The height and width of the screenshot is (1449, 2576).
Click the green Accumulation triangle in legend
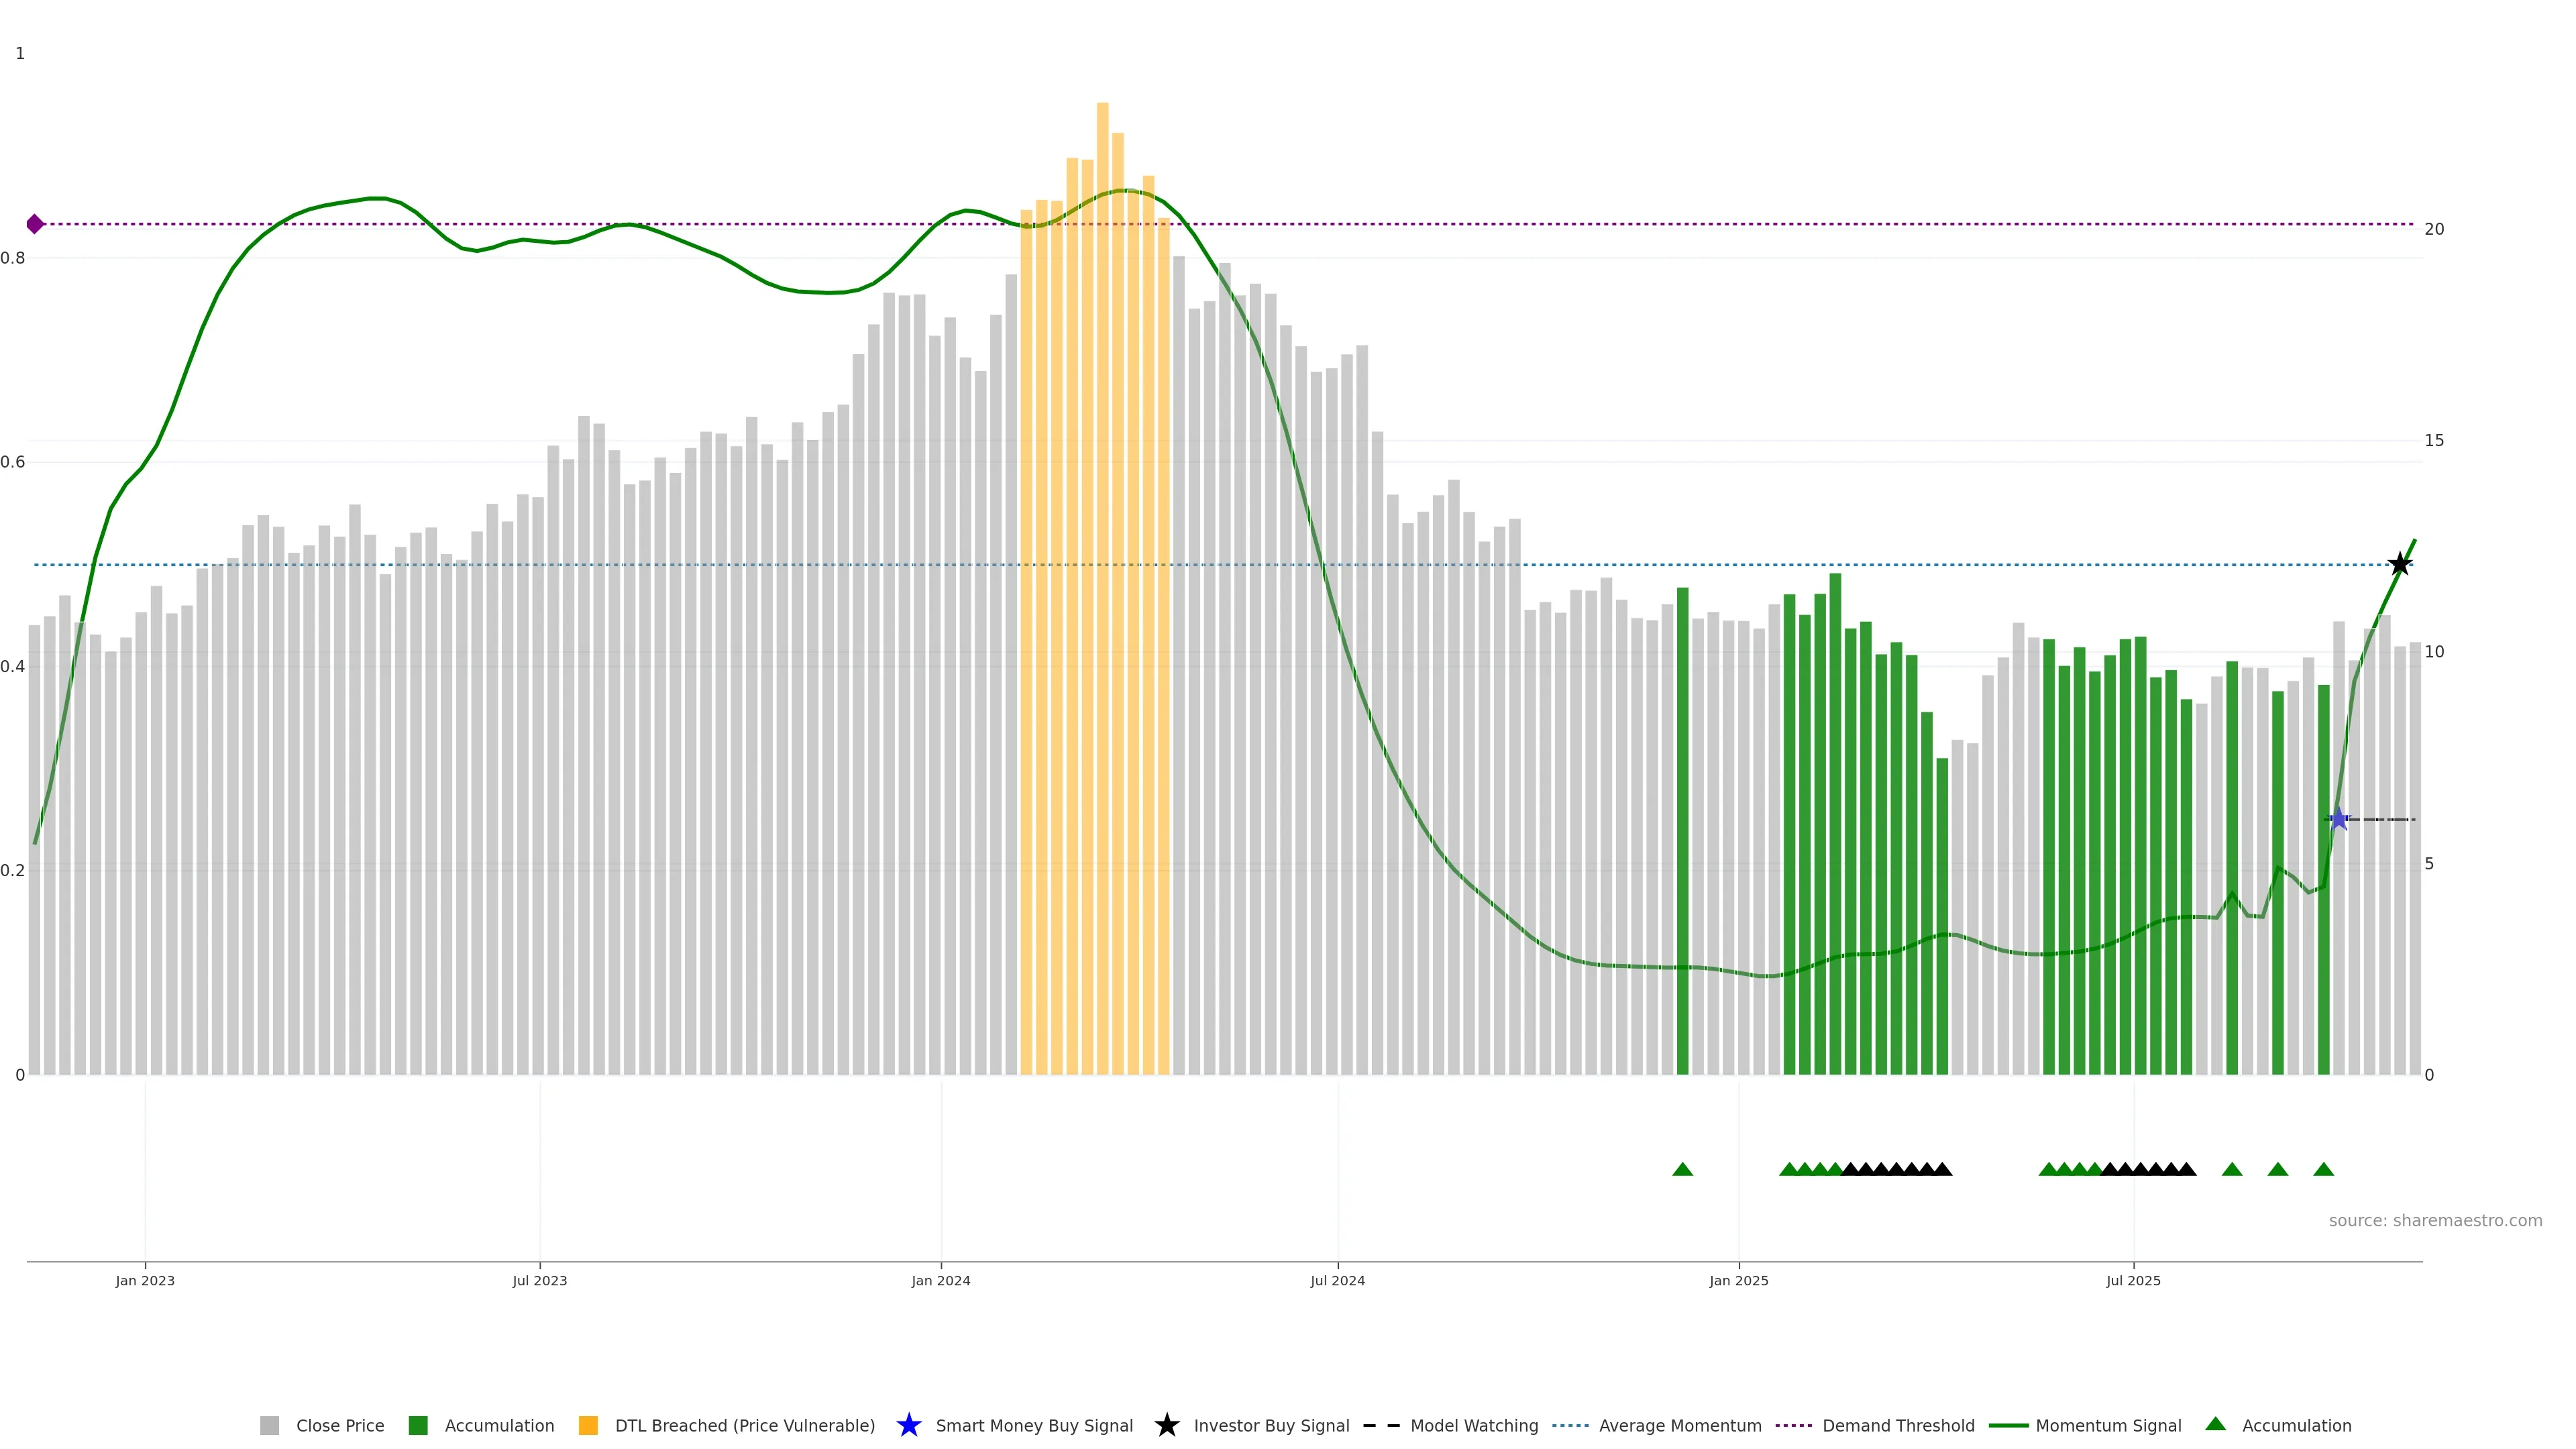(2215, 1424)
